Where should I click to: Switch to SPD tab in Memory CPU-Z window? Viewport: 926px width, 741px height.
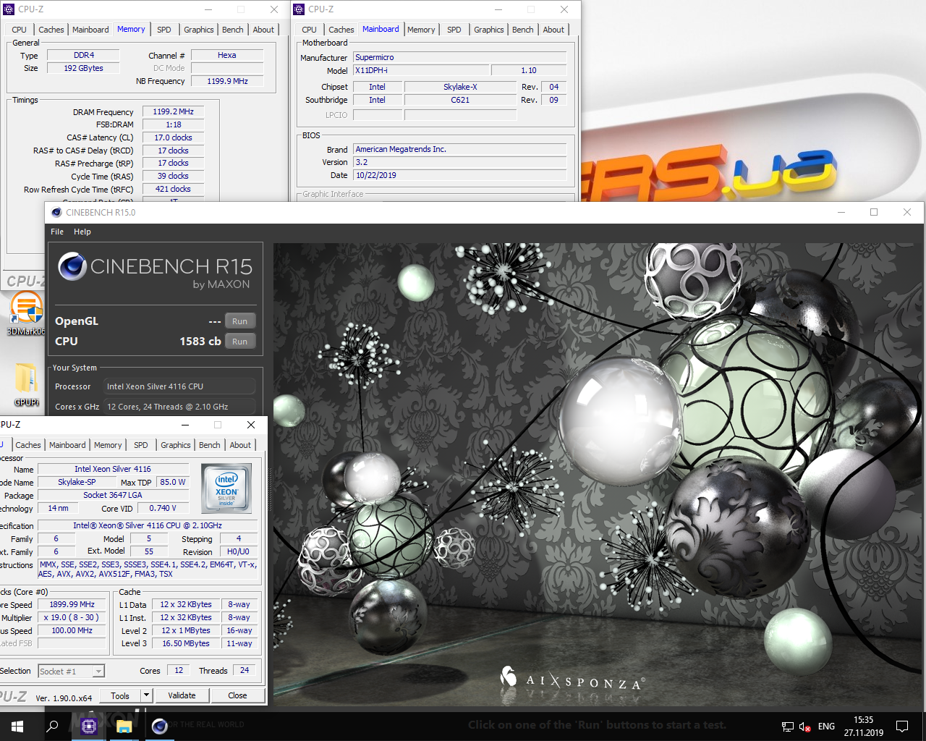(164, 30)
